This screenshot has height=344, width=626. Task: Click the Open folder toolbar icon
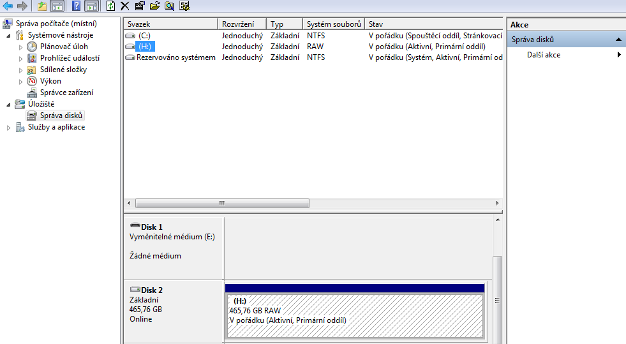click(154, 6)
